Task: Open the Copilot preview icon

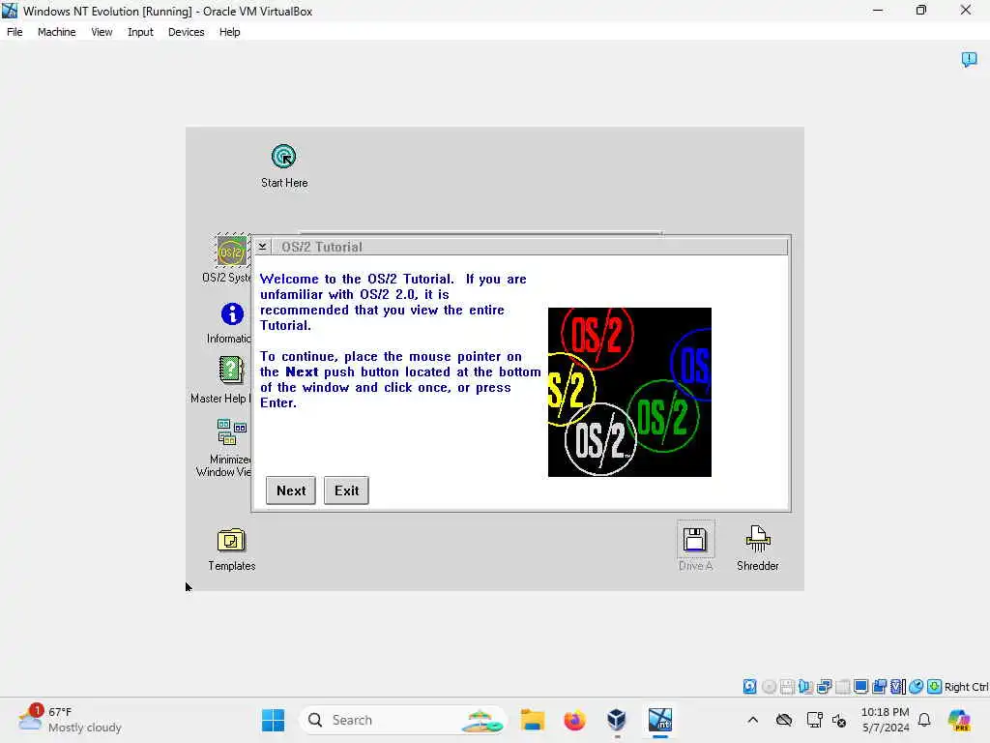Action: [959, 720]
